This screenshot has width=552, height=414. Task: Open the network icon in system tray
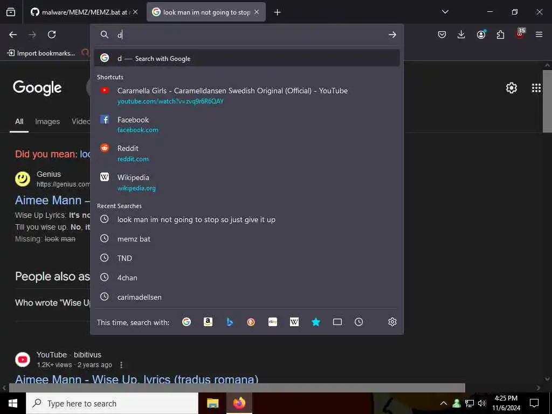coord(470,403)
